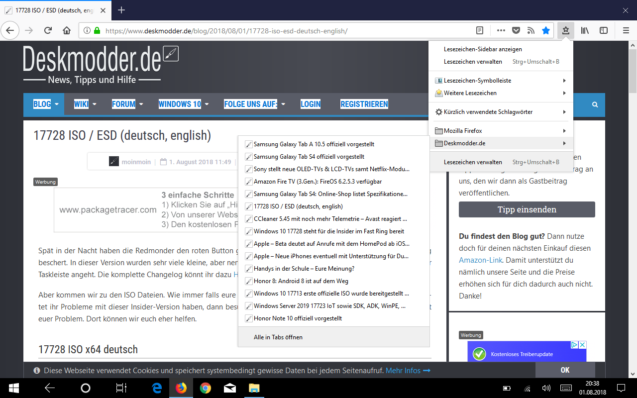Click the blue bookmark star

[x=546, y=30]
